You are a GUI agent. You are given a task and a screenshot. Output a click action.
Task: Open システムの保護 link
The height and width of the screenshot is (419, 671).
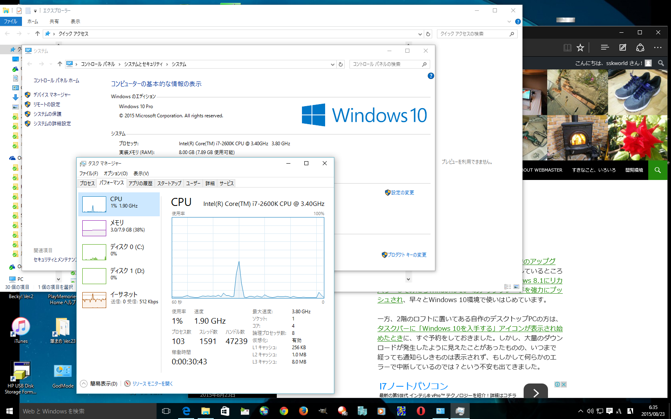(x=48, y=114)
